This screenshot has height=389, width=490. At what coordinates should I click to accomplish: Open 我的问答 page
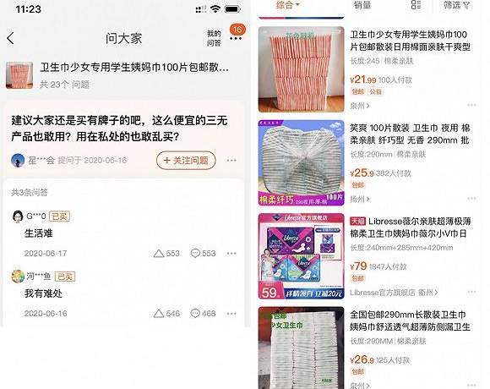pyautogui.click(x=214, y=38)
